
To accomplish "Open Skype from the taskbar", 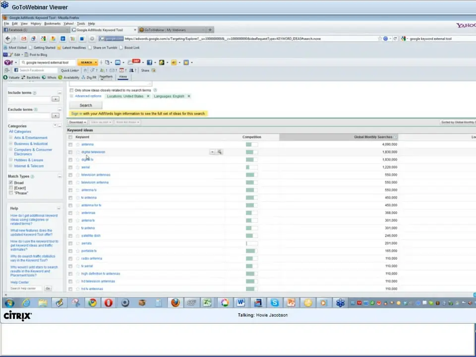I will pos(274,302).
